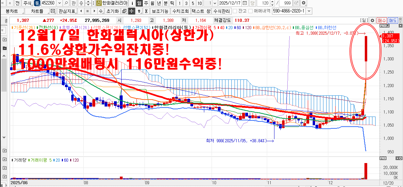Open the stock code dropdown arrow
Screen dimensions: 403x187
click(x=59, y=3)
